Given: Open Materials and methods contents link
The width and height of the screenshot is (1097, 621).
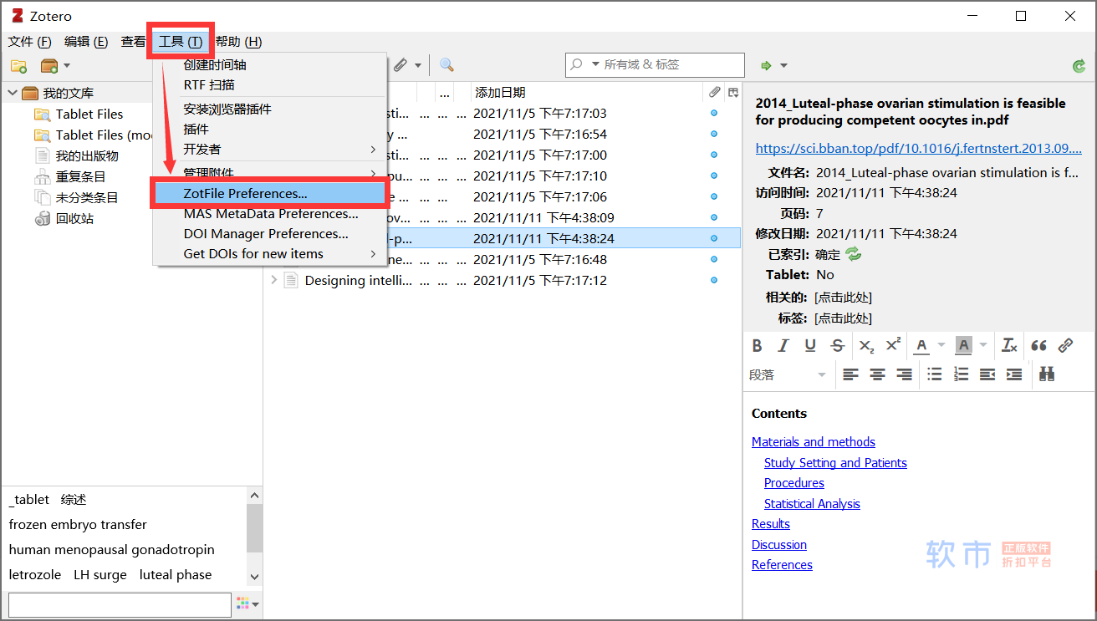Looking at the screenshot, I should 813,442.
